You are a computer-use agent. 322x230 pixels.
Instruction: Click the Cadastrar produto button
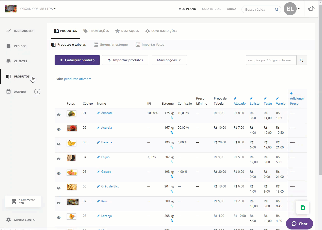77,60
